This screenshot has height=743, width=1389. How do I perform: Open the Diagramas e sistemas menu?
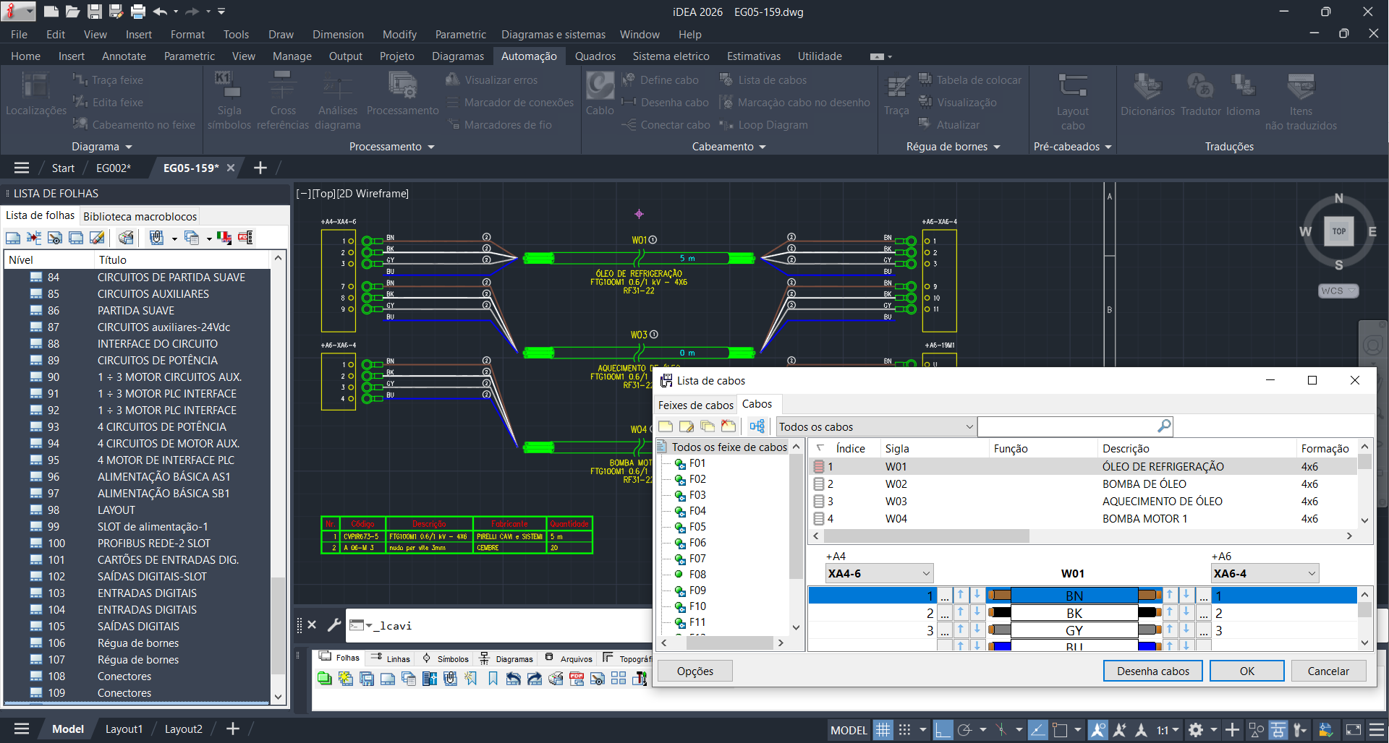553,35
